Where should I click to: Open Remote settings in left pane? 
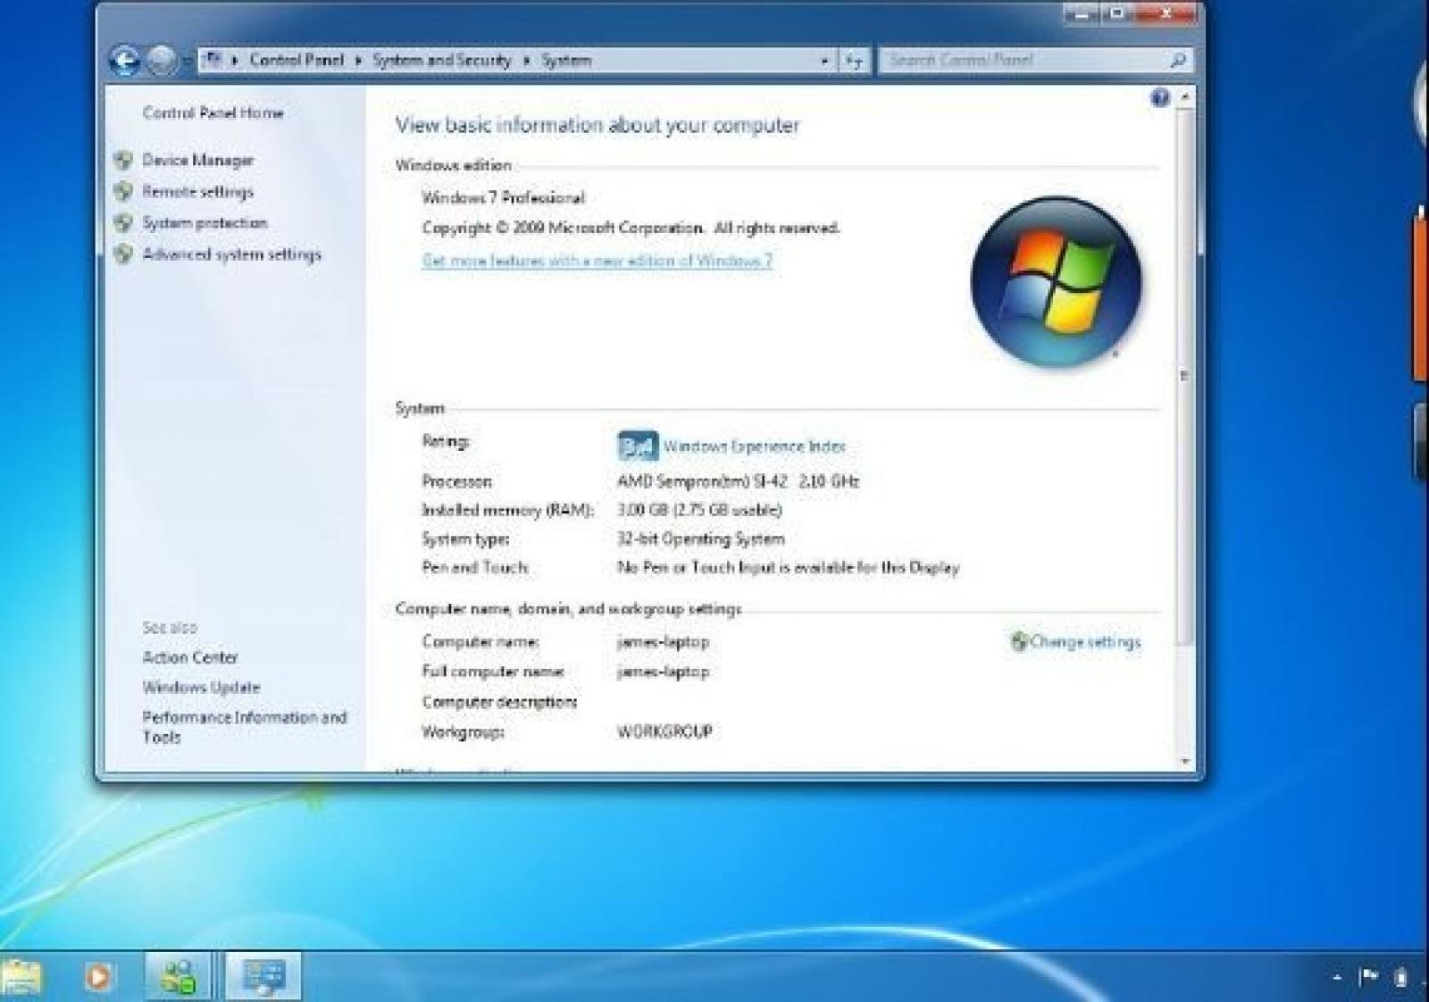(197, 192)
